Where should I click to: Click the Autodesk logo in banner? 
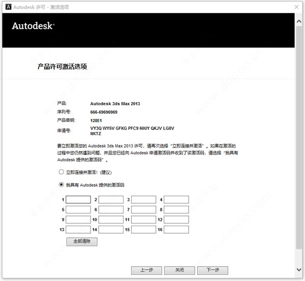(x=33, y=26)
